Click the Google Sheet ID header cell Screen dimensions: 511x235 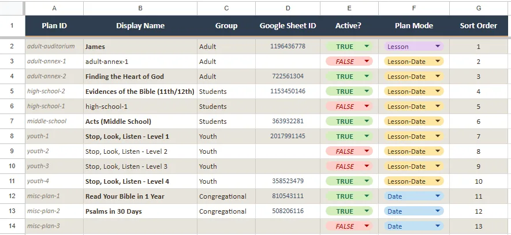pos(288,26)
